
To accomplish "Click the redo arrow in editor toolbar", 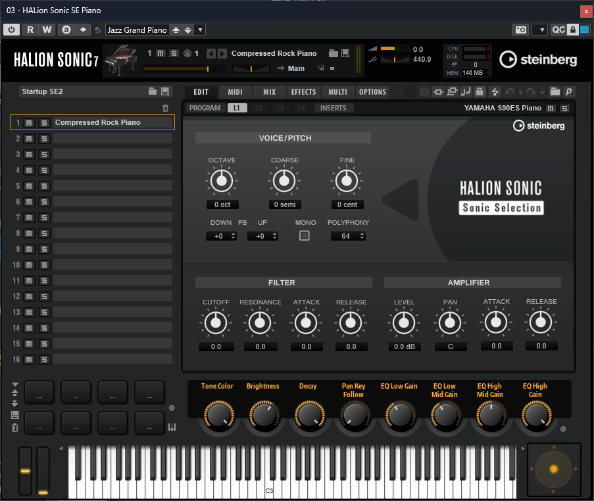I will click(x=531, y=91).
